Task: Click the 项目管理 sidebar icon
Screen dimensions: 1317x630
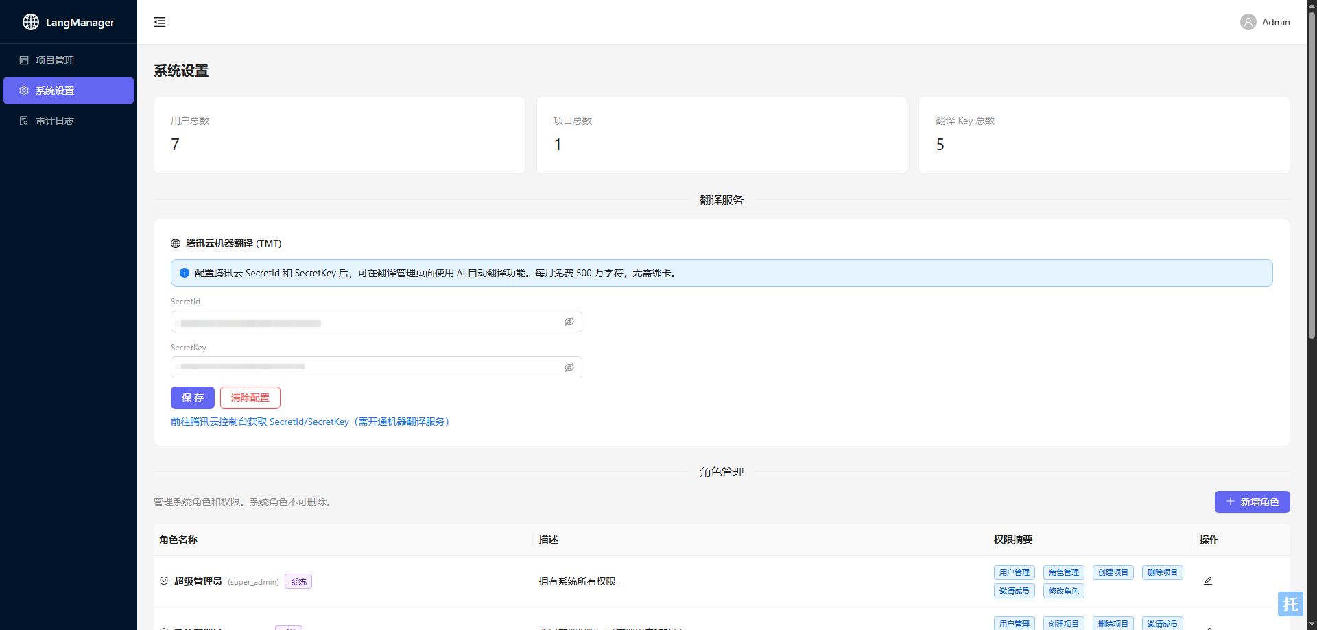Action: pyautogui.click(x=24, y=60)
